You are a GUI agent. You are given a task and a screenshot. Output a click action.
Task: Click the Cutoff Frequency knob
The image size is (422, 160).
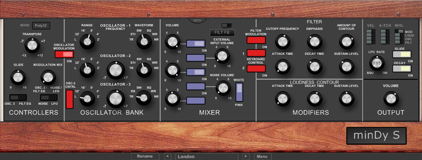click(282, 42)
